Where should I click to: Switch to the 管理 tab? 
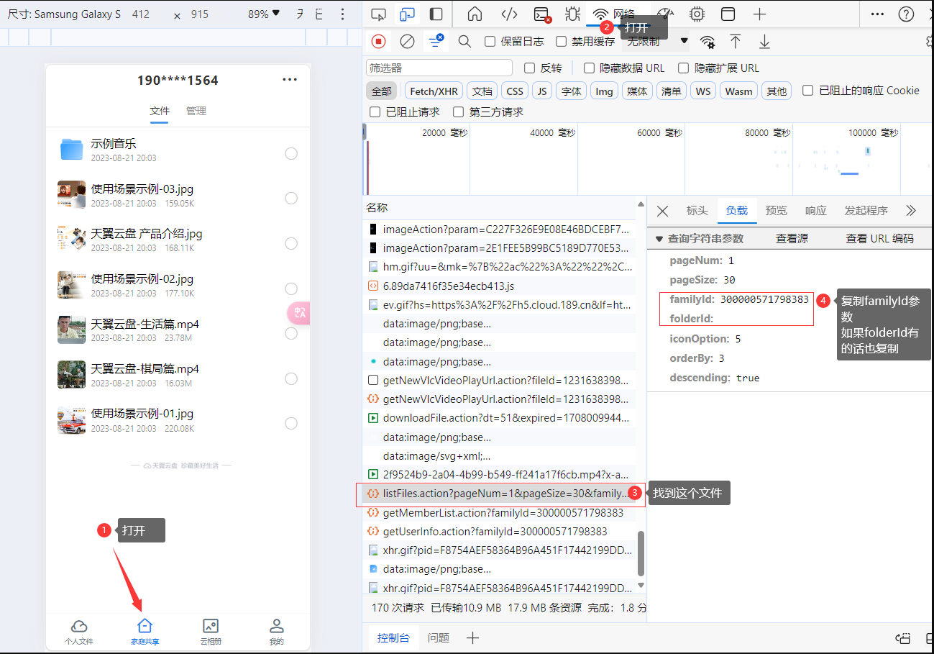pyautogui.click(x=196, y=111)
